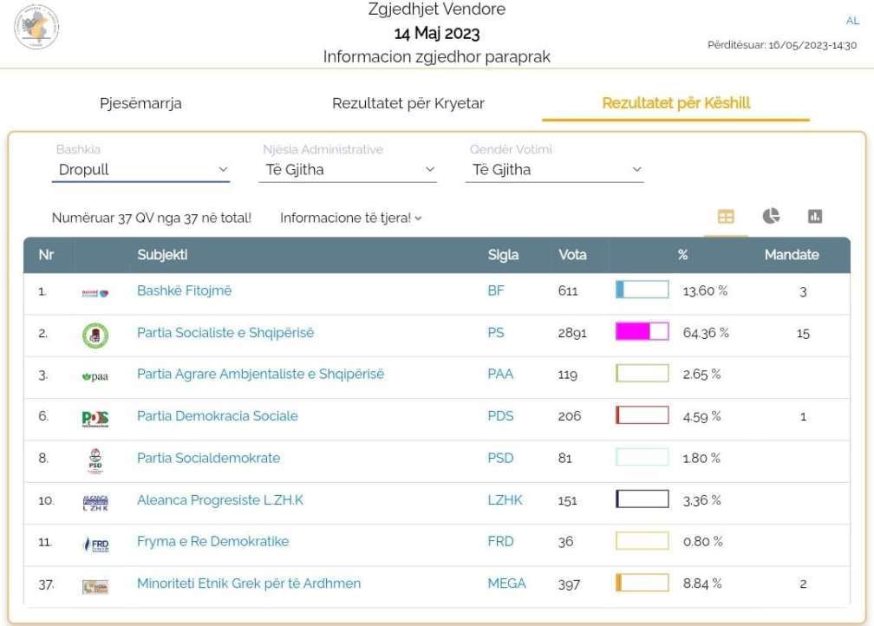
Task: Expand Informacione të tjera section
Action: click(350, 218)
